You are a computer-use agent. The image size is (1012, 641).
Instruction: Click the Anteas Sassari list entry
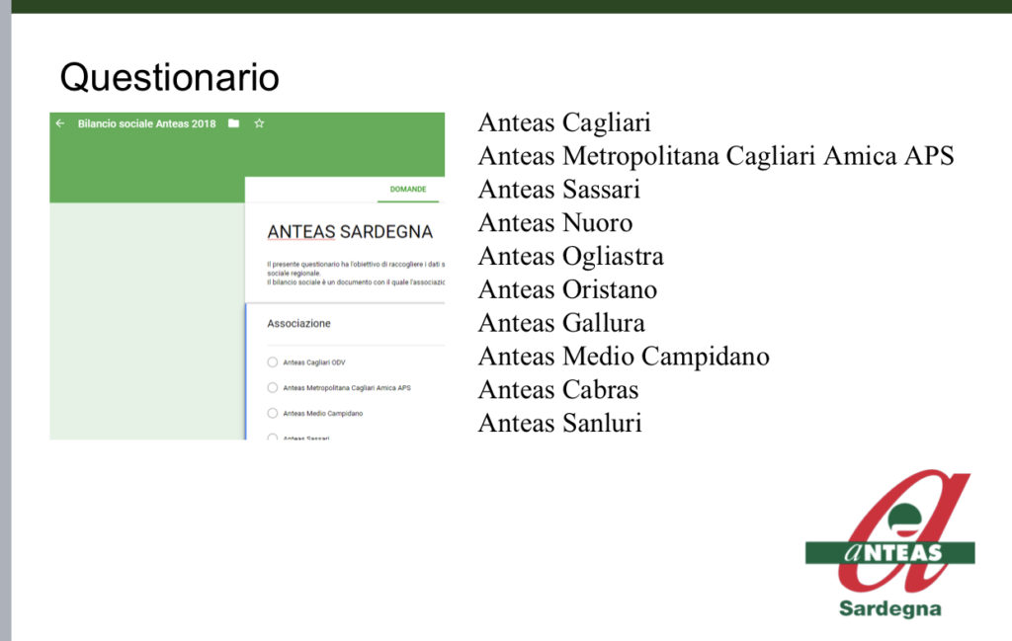pos(559,190)
